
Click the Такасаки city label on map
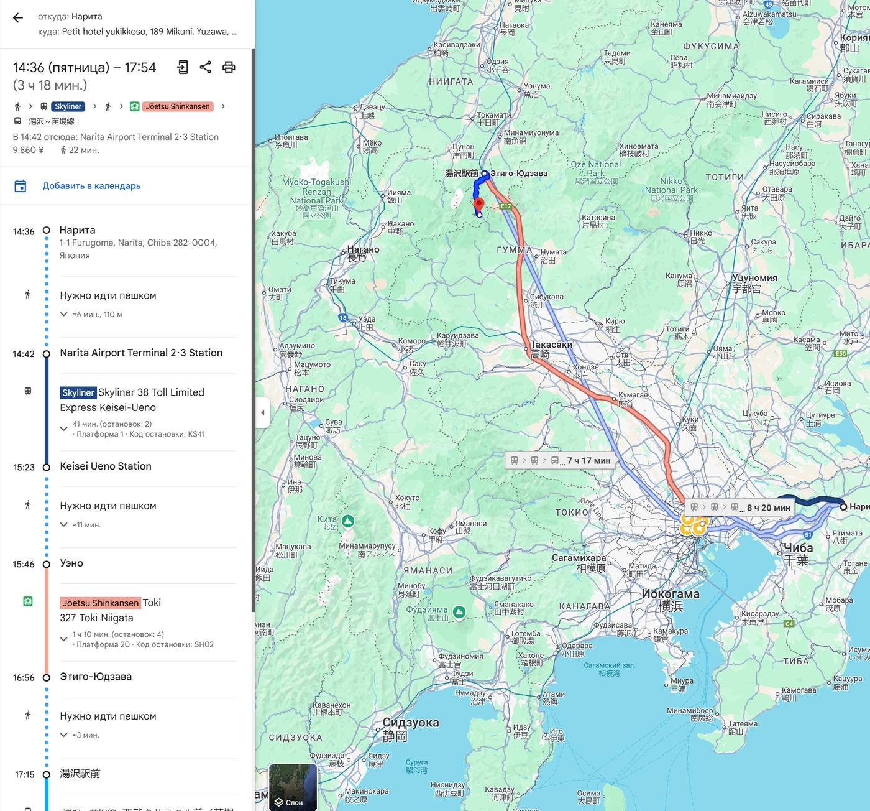(x=552, y=349)
